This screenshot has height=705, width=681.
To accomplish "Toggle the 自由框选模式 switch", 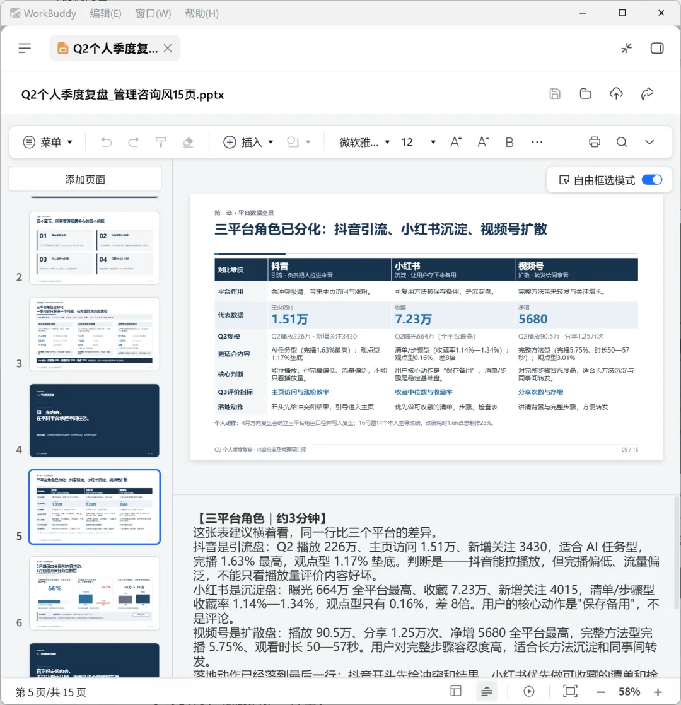I will tap(652, 180).
